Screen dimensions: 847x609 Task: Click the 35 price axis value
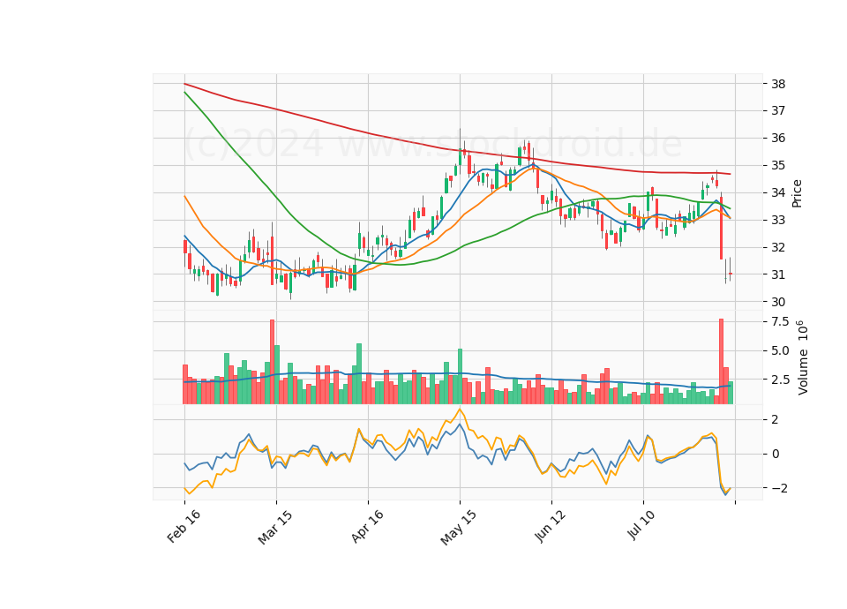pyautogui.click(x=778, y=165)
